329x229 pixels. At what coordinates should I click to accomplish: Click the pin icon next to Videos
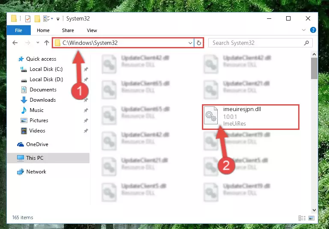pos(86,131)
